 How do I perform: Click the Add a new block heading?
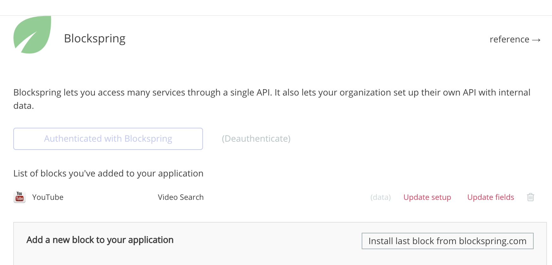100,240
